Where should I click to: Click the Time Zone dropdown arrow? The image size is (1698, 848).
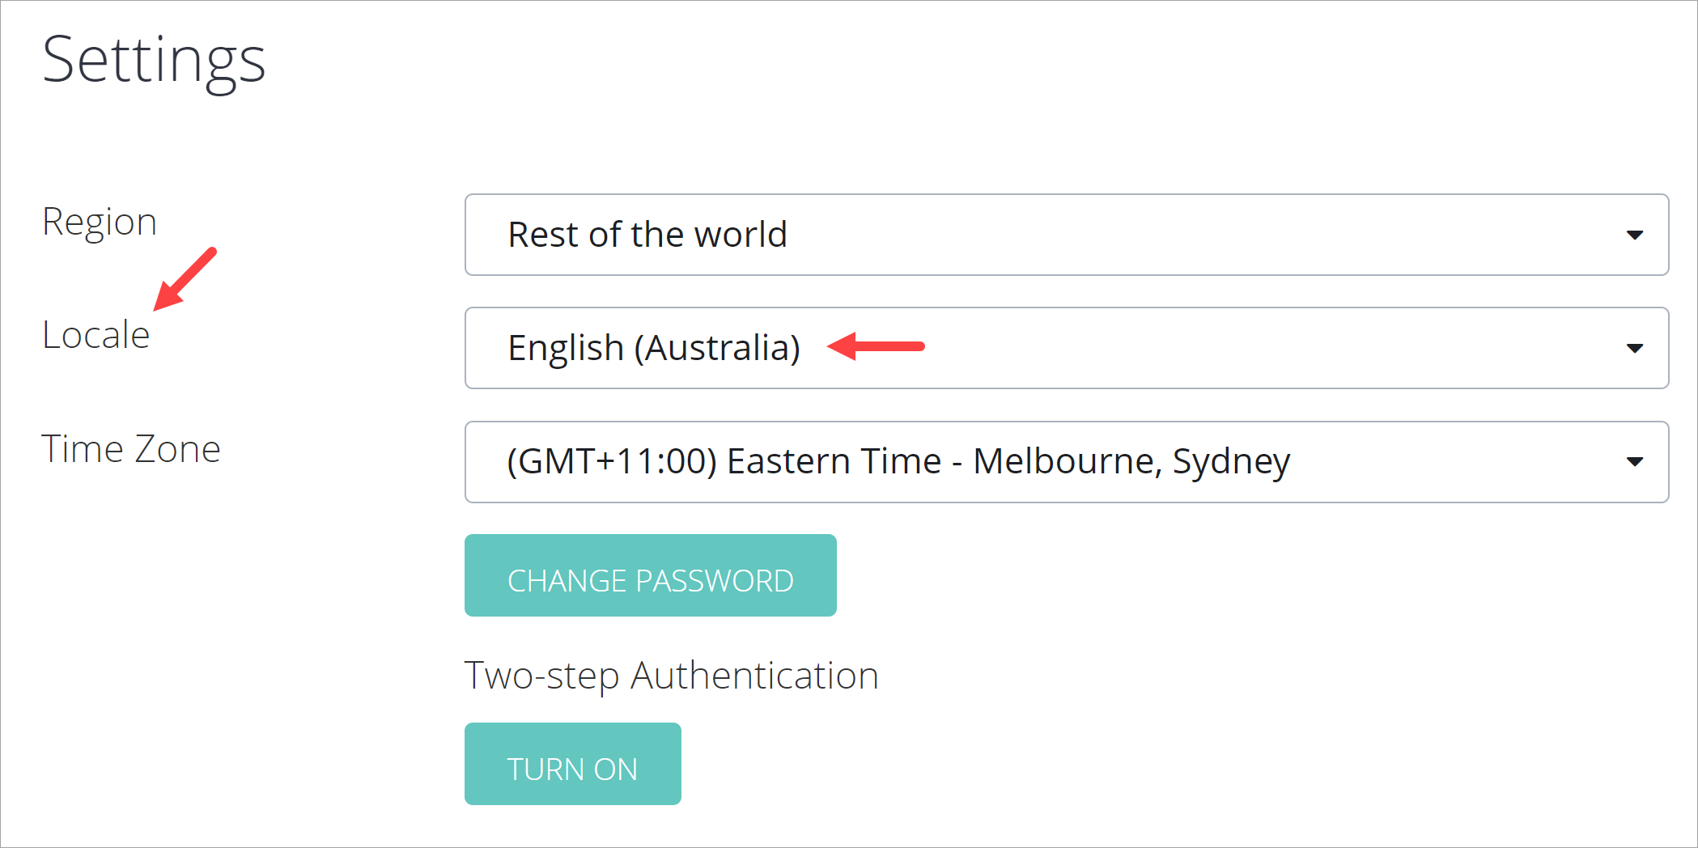point(1634,462)
